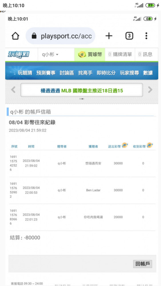Viewport: 161px width, 286px height.
Task: Tap the padlock icon in address bar
Action: pos(34,36)
